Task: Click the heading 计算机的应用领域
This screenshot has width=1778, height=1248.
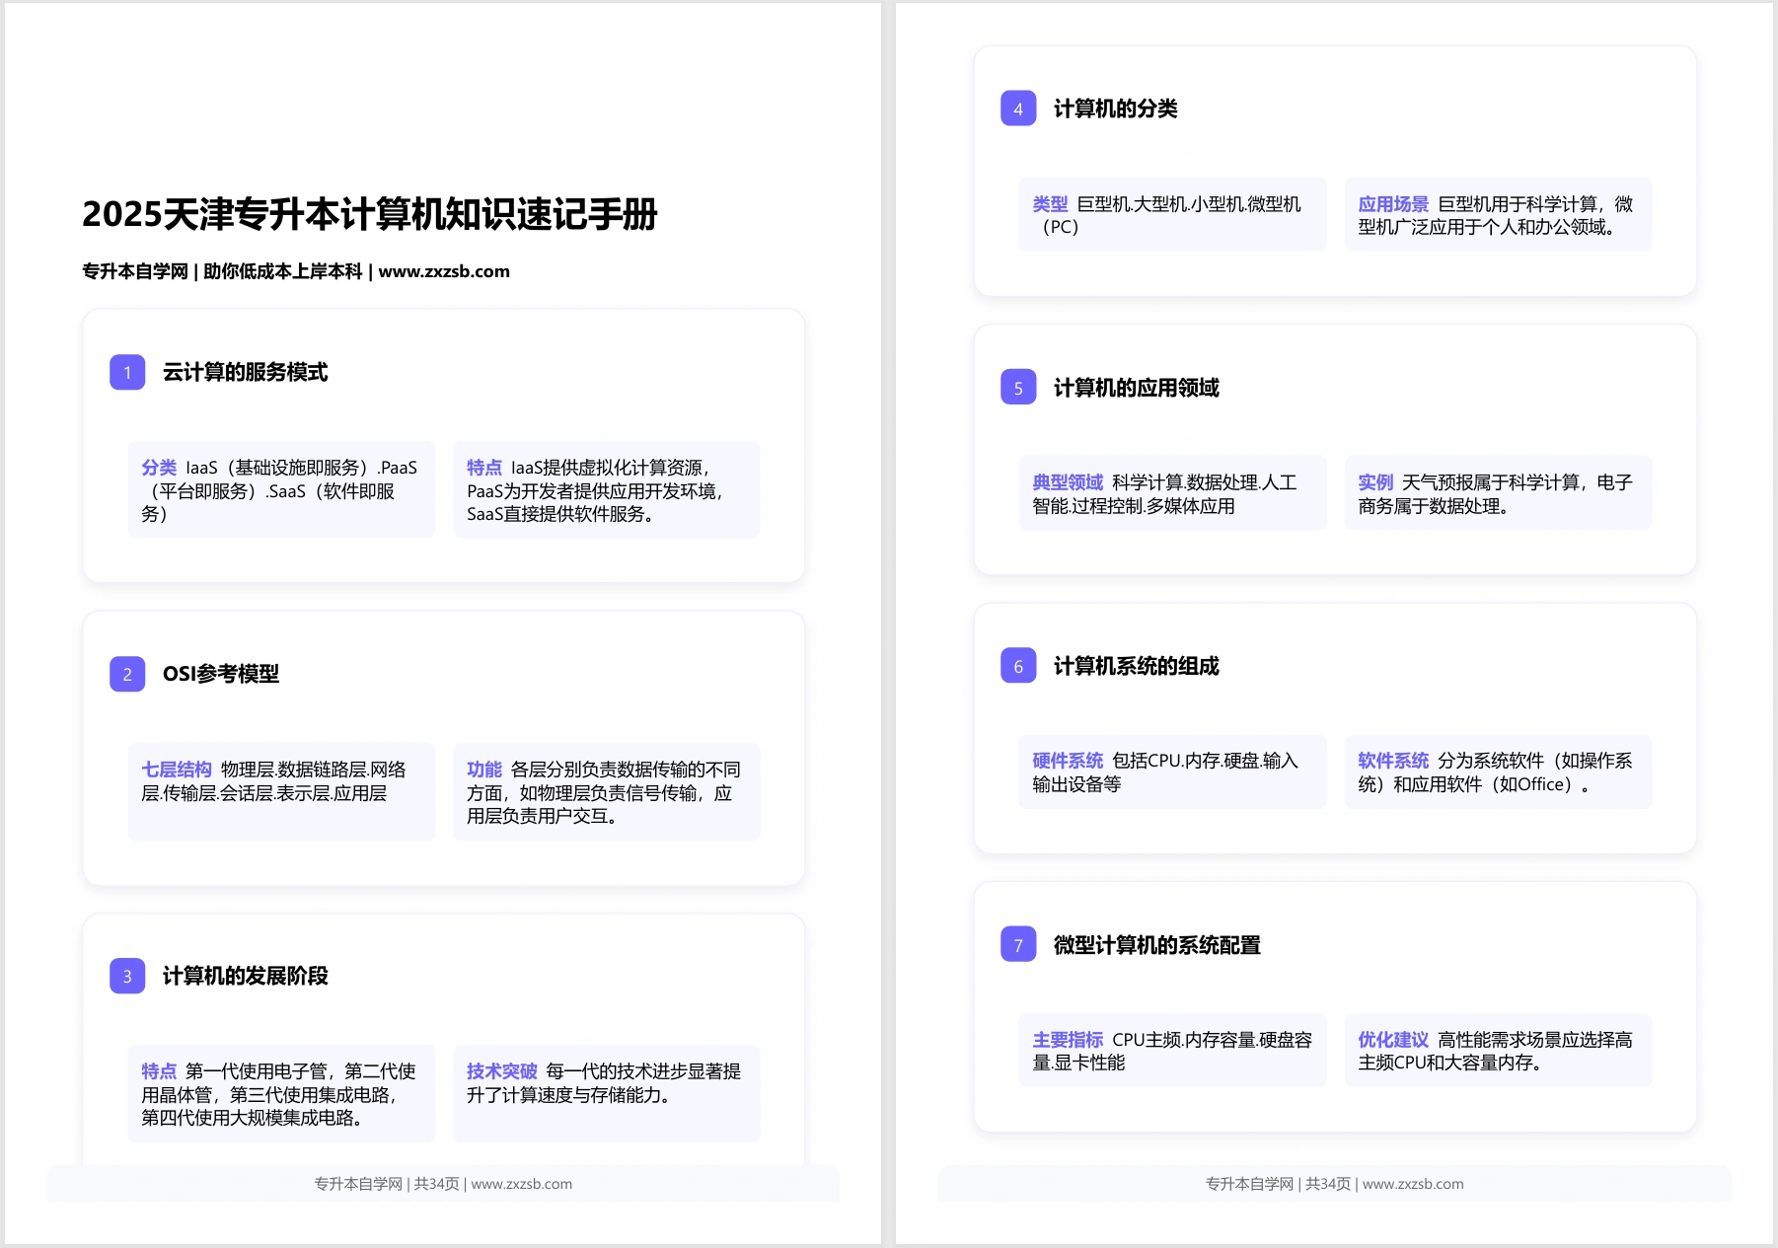Action: 1136,388
